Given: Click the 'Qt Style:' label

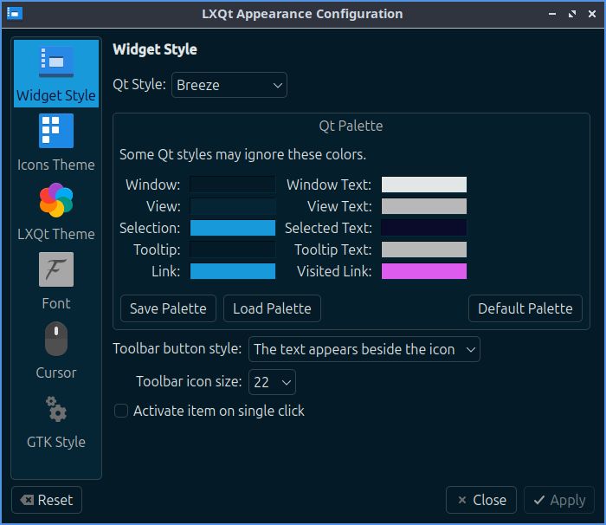Looking at the screenshot, I should coord(139,84).
